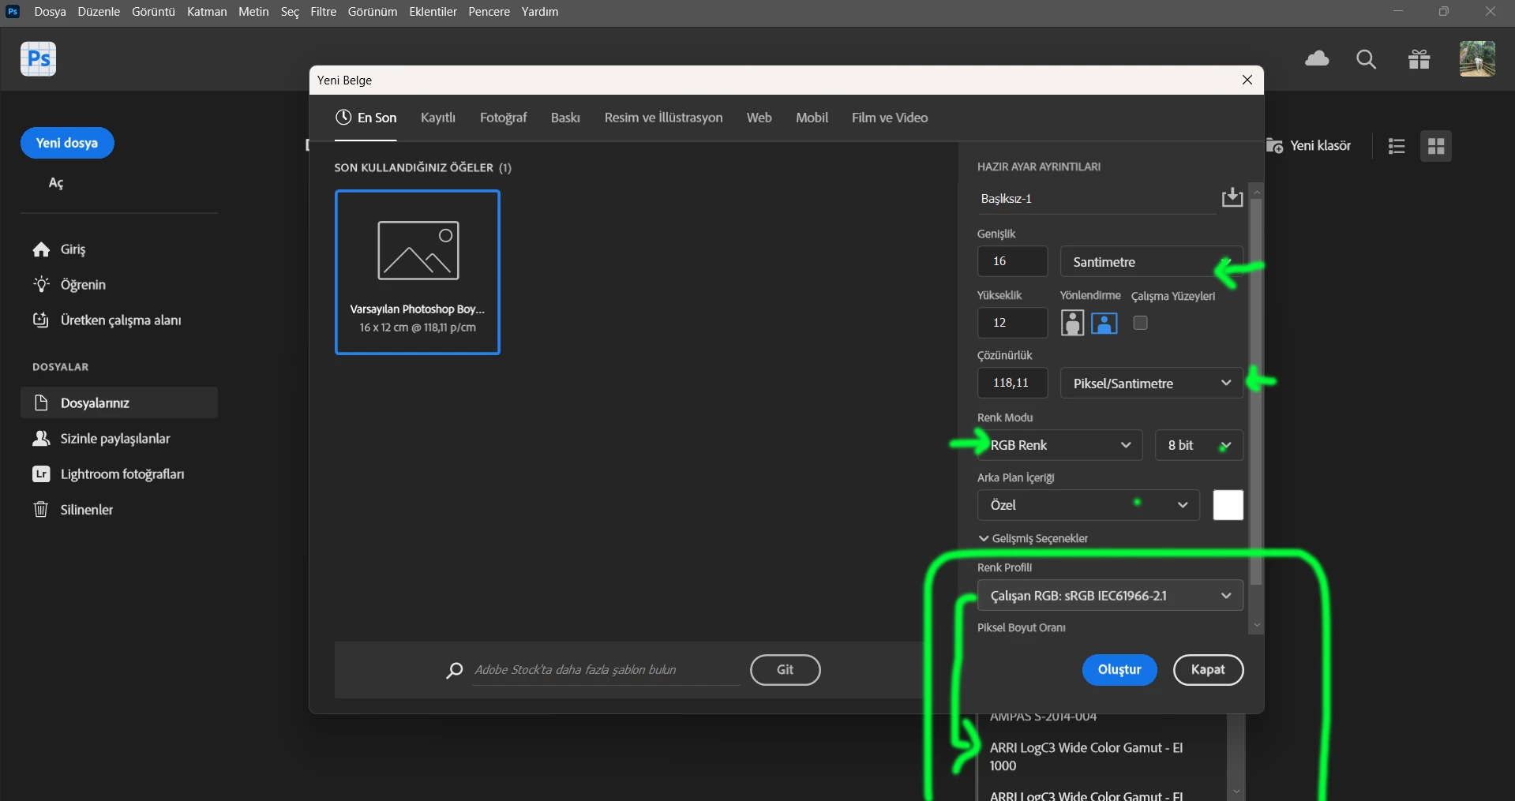Image resolution: width=1515 pixels, height=801 pixels.
Task: Click the Photoshop home logo icon
Action: 38,59
